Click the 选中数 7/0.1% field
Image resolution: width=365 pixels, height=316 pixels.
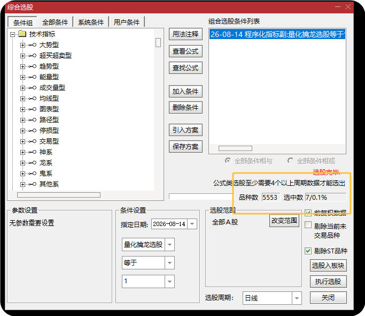coord(325,198)
